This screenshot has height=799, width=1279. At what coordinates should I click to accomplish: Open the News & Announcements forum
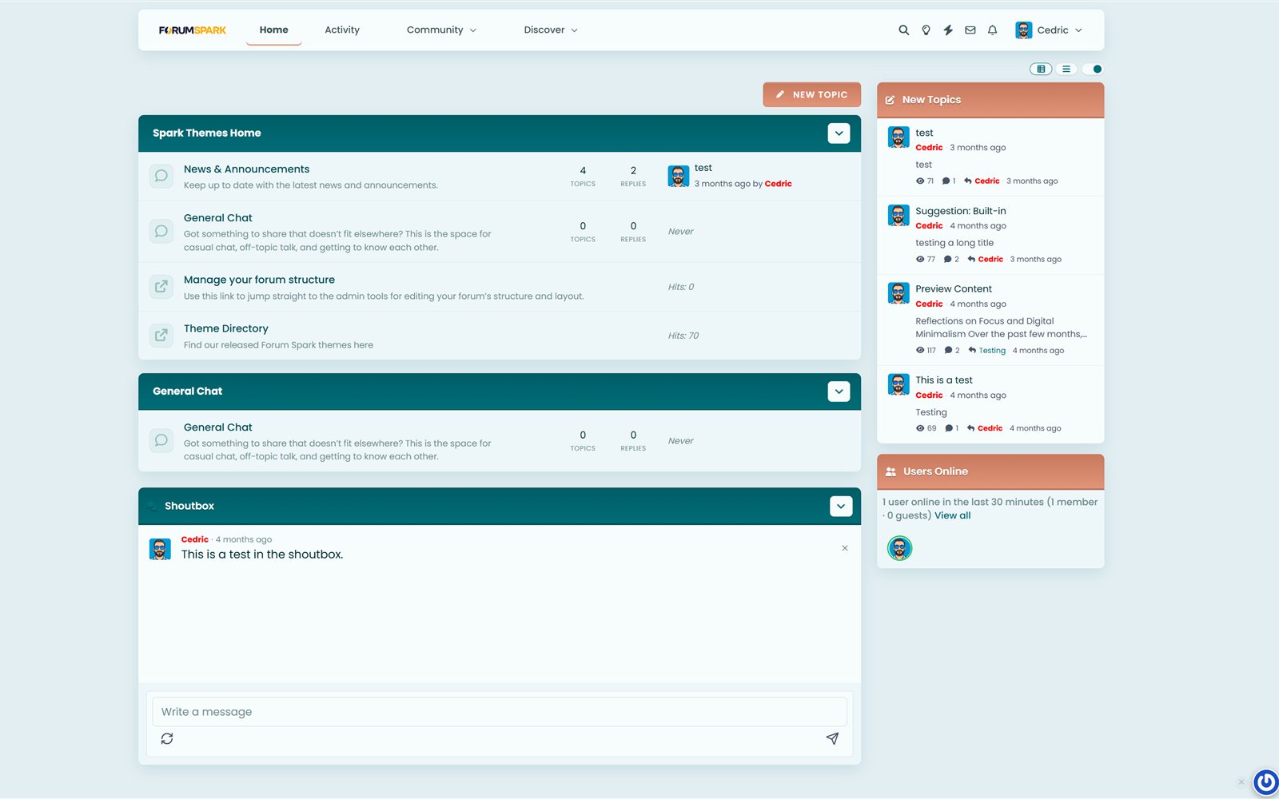pos(246,169)
